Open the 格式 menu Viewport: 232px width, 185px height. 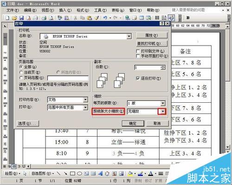pos(83,10)
